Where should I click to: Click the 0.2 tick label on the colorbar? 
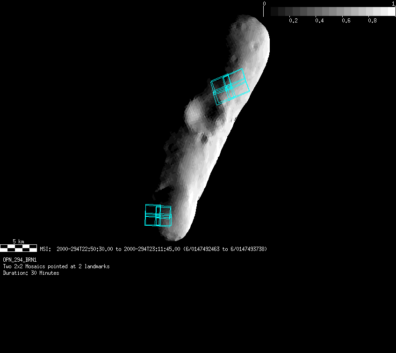pos(293,21)
